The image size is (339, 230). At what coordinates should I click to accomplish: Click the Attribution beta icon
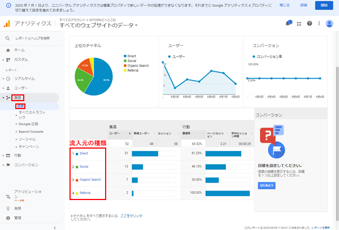coord(8,197)
